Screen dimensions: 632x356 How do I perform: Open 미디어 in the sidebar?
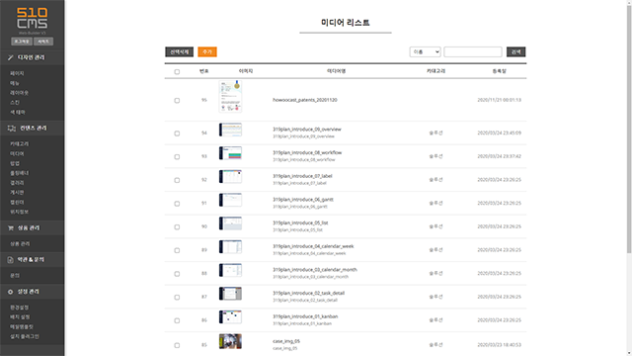[17, 154]
